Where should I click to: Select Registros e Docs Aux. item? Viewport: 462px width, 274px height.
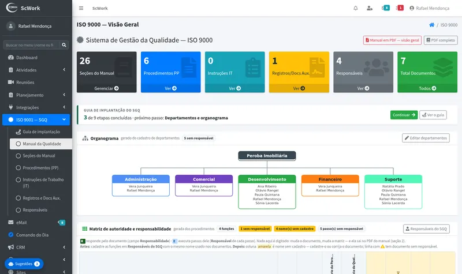(x=40, y=198)
